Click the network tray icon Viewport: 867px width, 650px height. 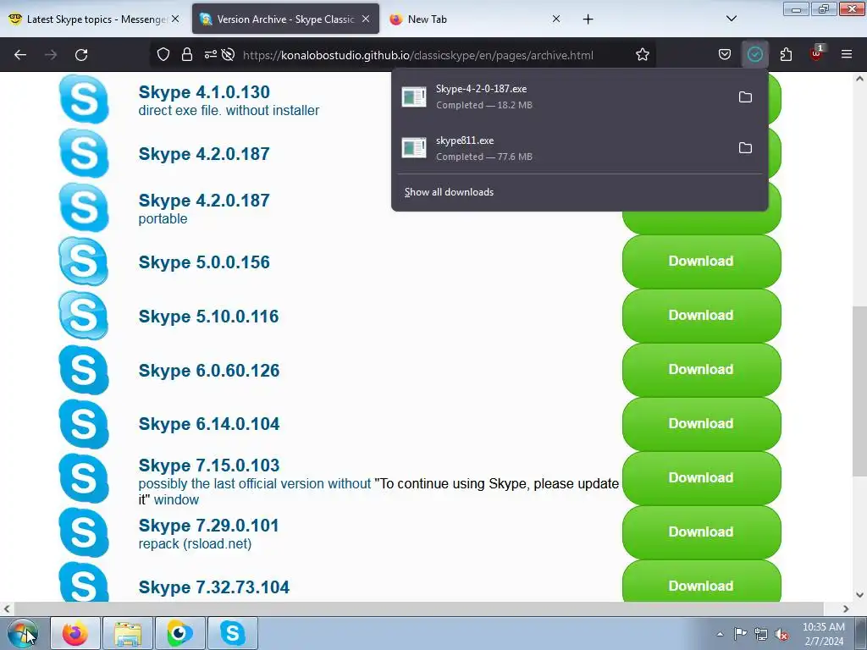761,634
